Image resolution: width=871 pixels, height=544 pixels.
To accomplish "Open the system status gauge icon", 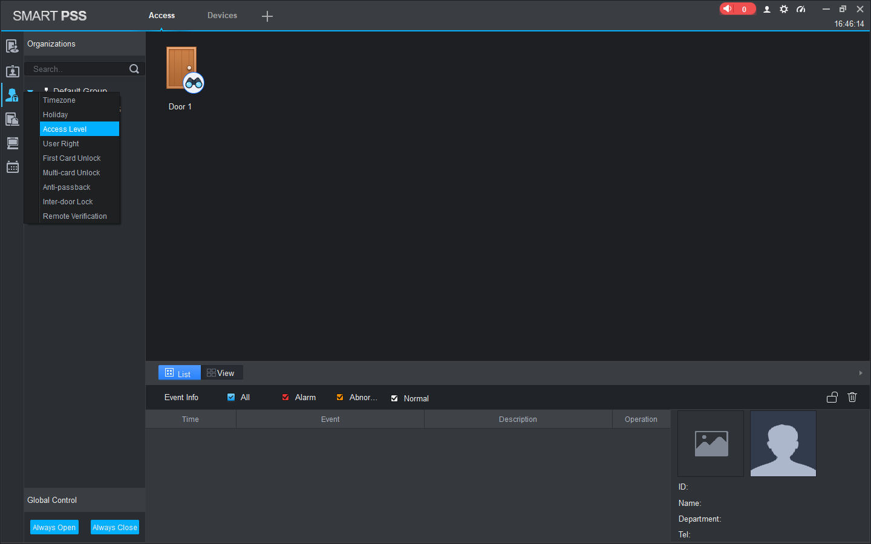I will tap(801, 9).
